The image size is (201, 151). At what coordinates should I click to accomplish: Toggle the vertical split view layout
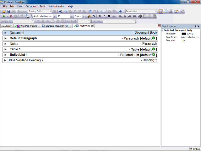pyautogui.click(x=170, y=11)
